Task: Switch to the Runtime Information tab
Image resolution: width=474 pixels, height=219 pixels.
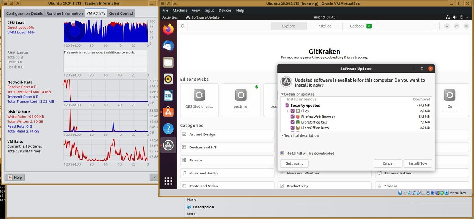Action: click(64, 13)
